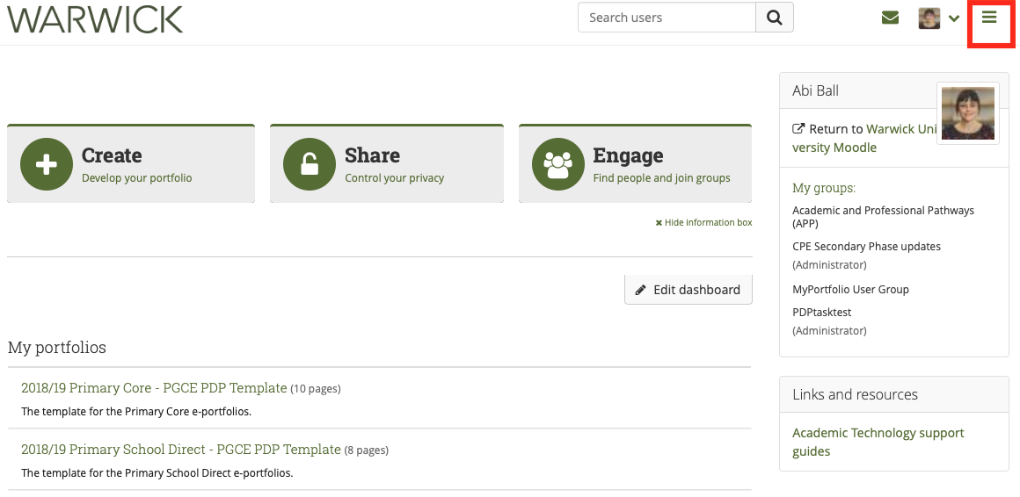Screen dimensions: 1020x497
Task: Open MyPortfolio User Group
Action: point(850,290)
